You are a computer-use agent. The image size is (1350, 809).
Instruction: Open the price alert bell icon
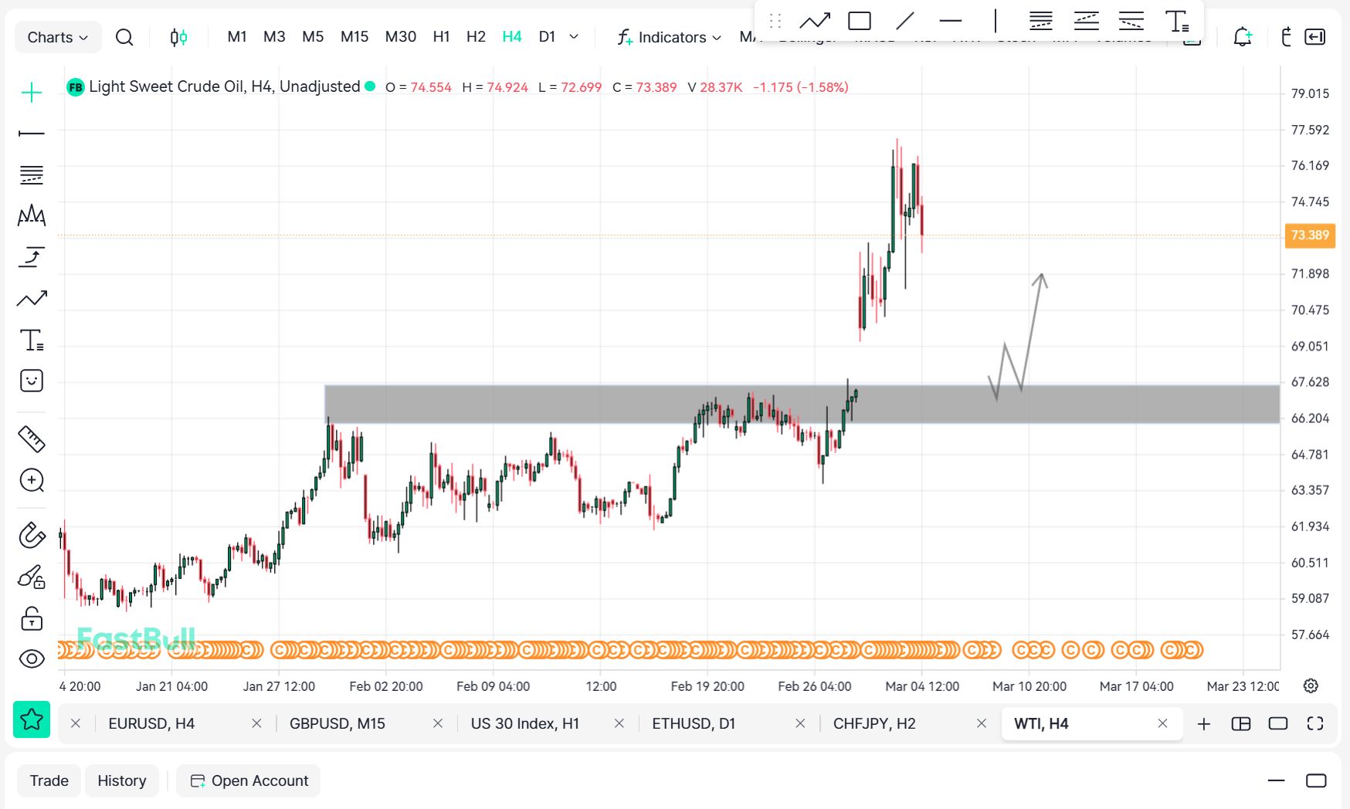[x=1242, y=37]
